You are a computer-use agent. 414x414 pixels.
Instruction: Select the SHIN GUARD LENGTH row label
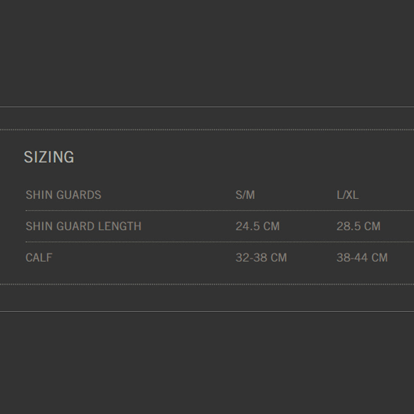pos(84,226)
